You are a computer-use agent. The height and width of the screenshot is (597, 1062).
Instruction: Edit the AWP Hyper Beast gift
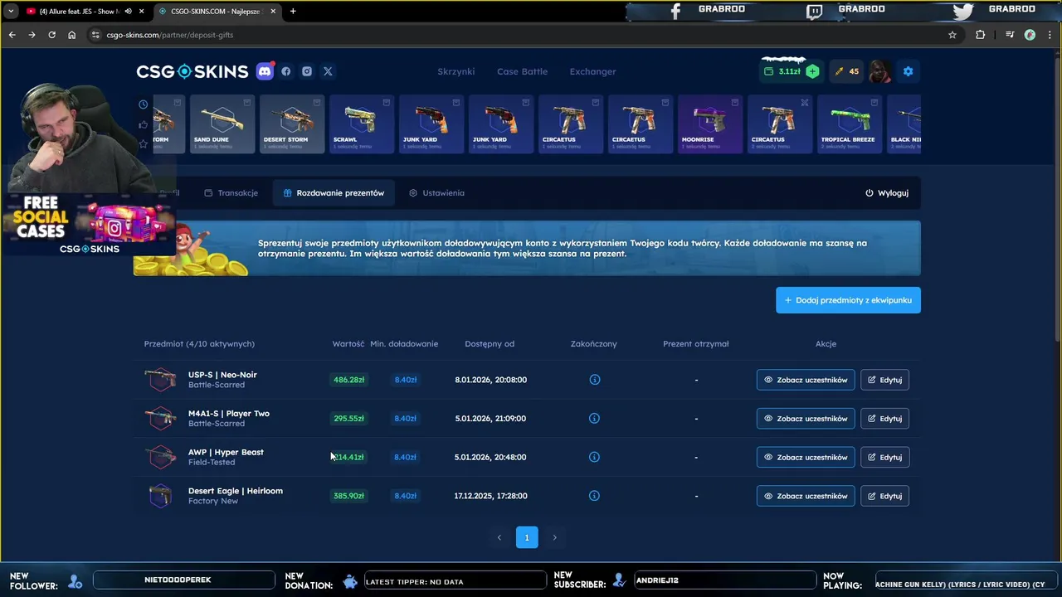coord(884,457)
